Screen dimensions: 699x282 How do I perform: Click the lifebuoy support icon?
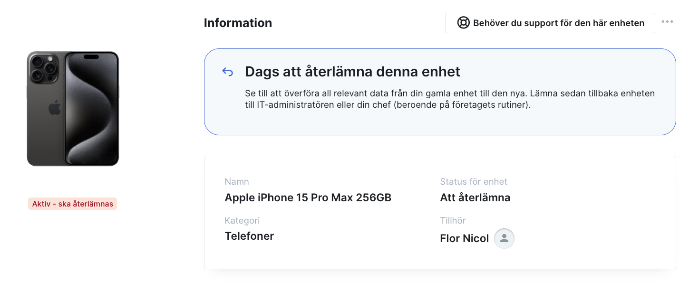[x=463, y=23]
